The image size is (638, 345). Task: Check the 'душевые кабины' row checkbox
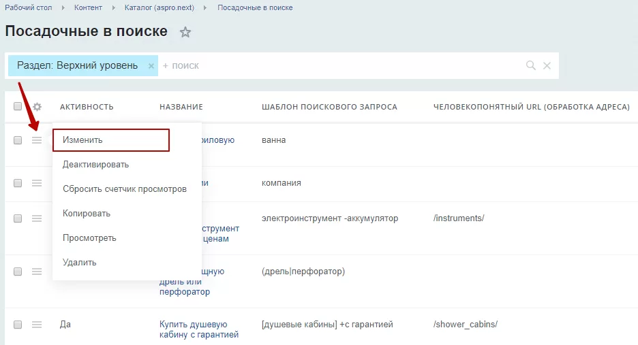(x=18, y=325)
